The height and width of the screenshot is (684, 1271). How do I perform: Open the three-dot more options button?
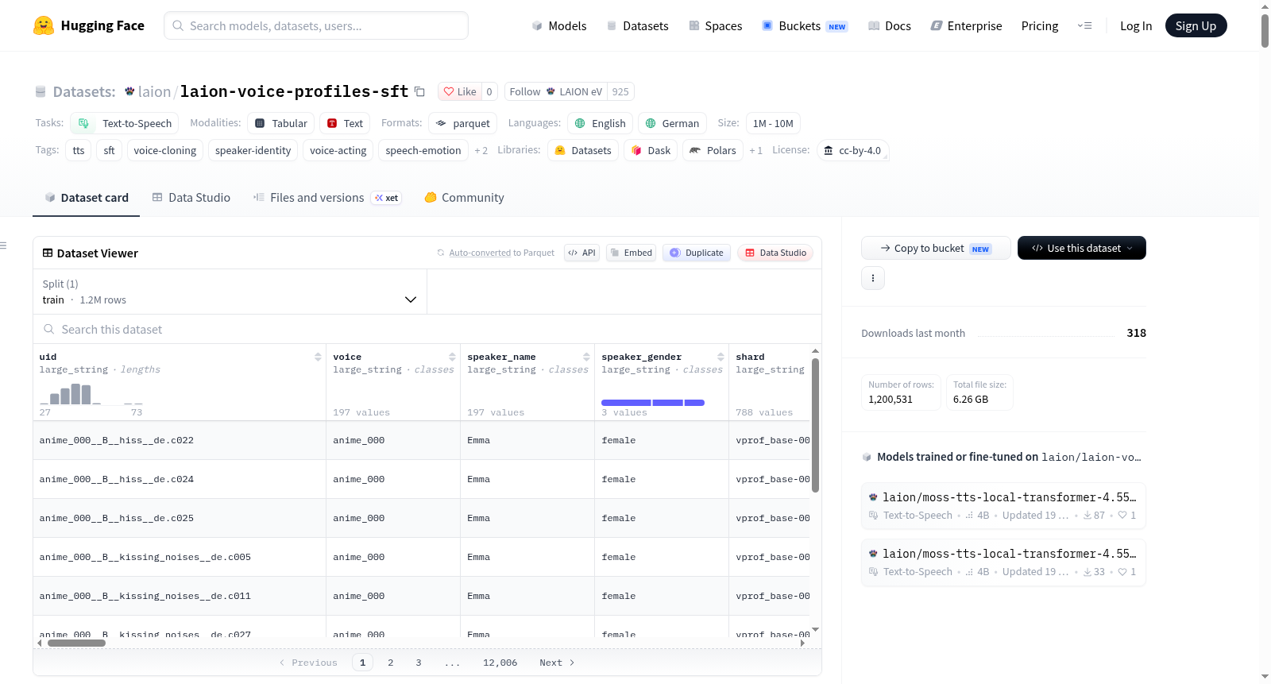click(x=873, y=278)
